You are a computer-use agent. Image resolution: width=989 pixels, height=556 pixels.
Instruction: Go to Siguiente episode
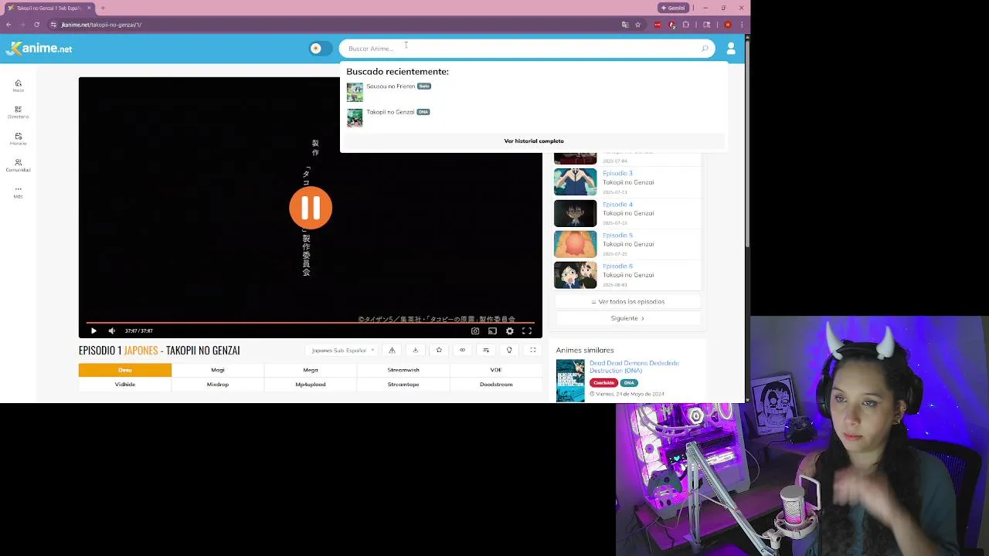coord(628,318)
